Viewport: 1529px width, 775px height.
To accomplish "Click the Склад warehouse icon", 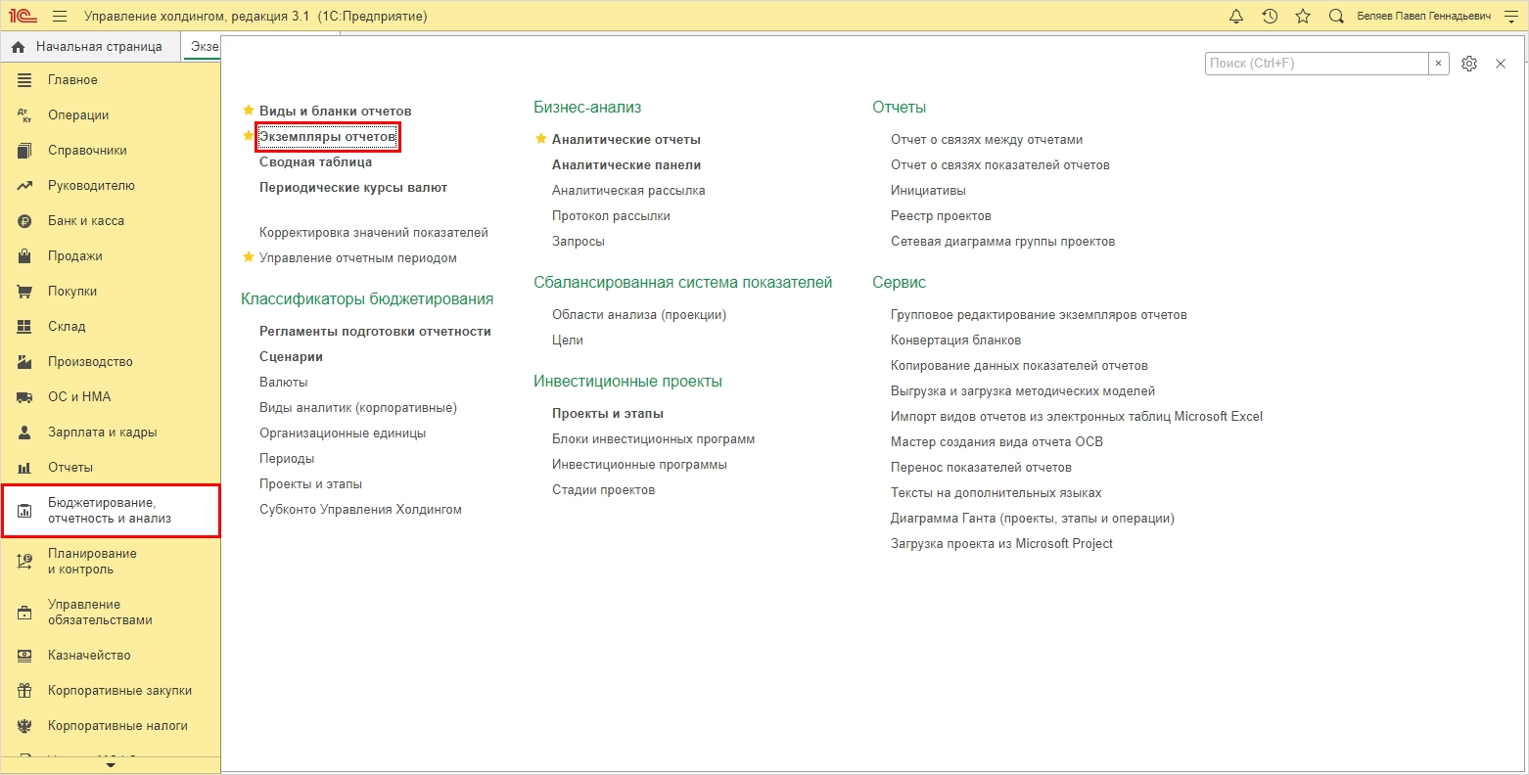I will 25,327.
